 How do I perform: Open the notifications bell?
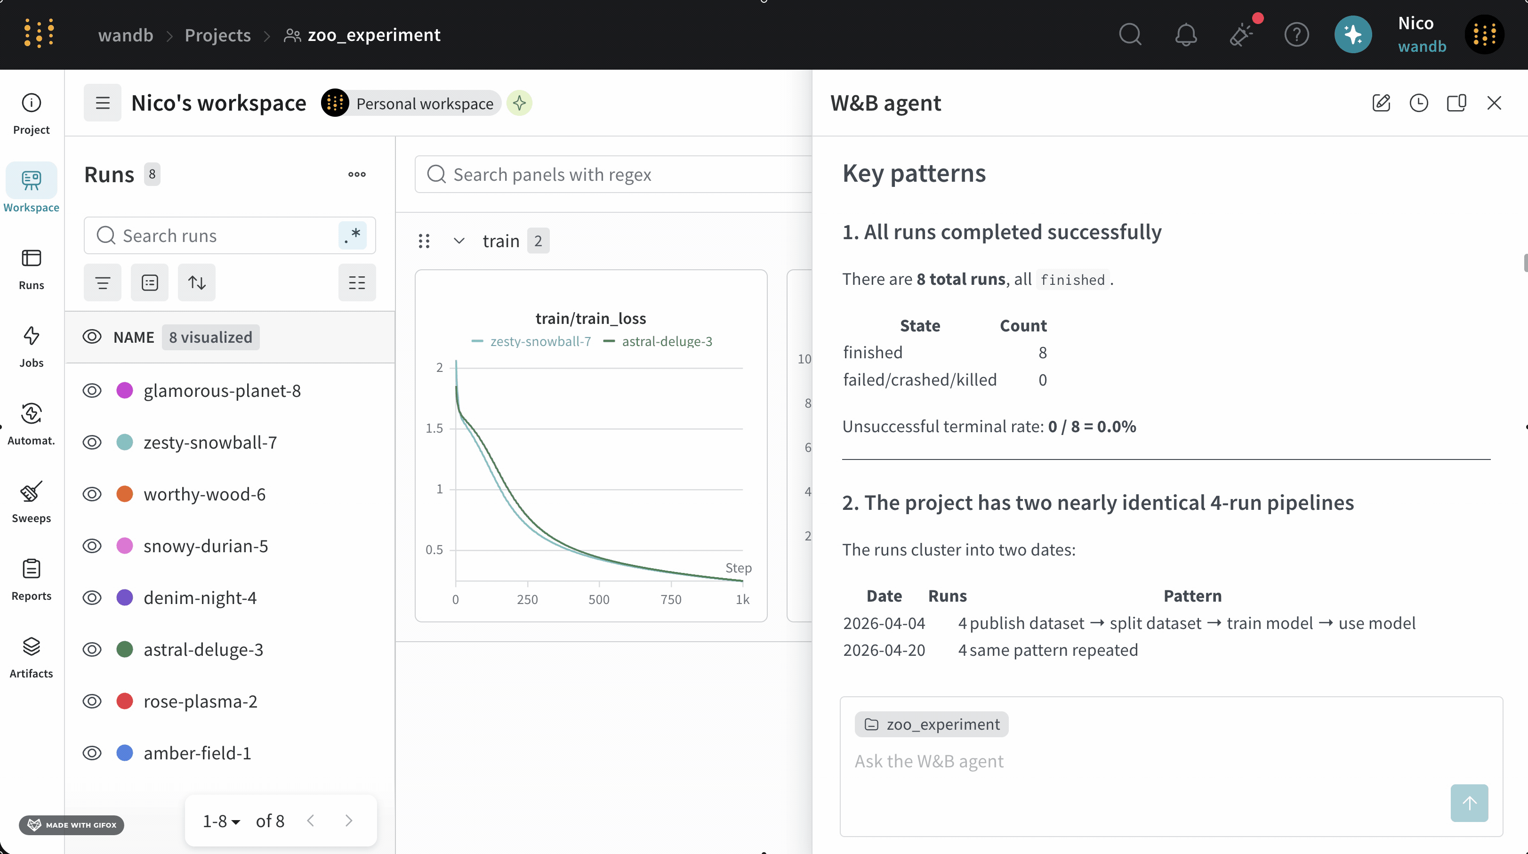(1186, 34)
